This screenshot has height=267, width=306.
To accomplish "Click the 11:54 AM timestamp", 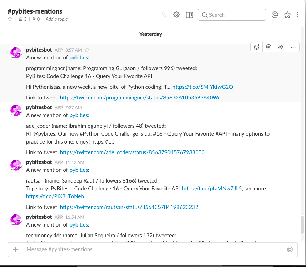I will pos(75,217).
